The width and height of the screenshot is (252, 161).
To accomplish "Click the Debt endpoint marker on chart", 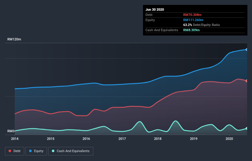I will click(247, 81).
